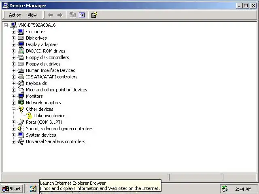Open the View menu
259x194 pixels.
pos(32,15)
